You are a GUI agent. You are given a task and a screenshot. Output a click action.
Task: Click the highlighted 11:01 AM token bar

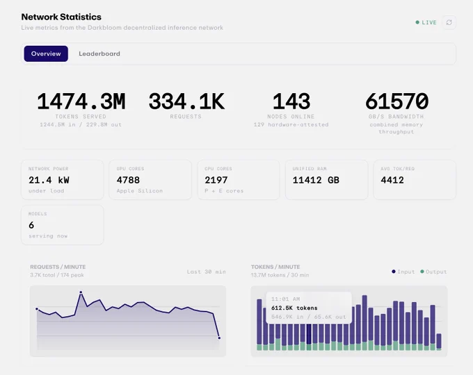click(309, 337)
